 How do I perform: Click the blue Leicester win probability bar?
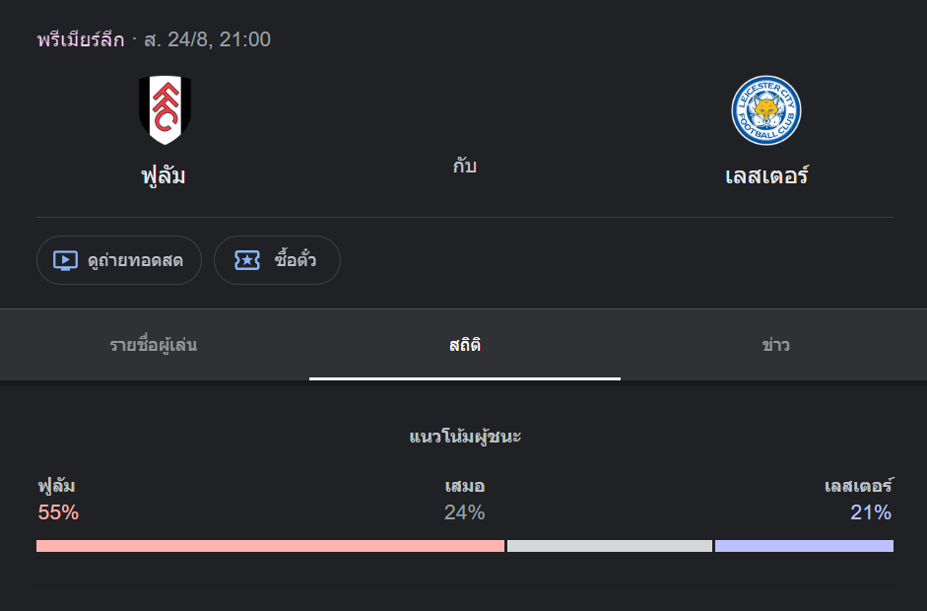[x=804, y=546]
